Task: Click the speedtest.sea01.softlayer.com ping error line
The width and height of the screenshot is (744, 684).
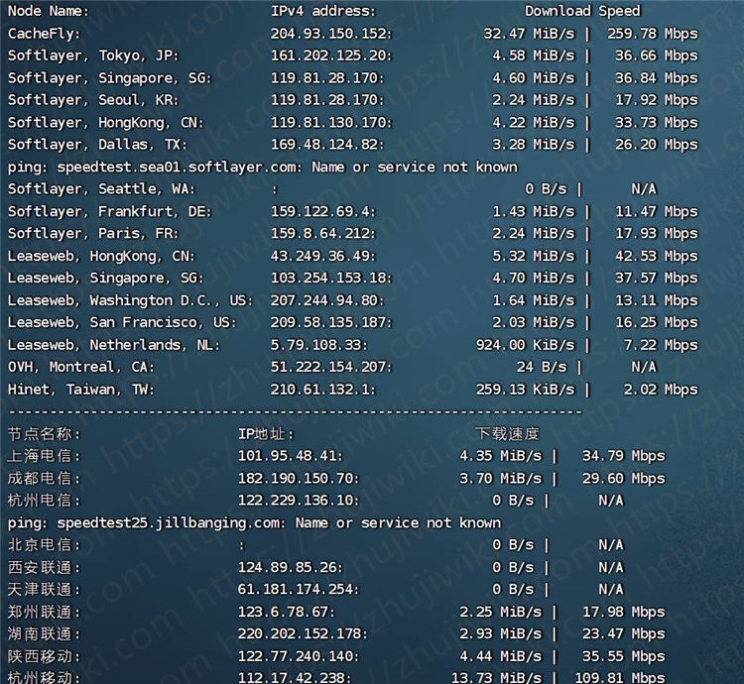Action: [x=263, y=168]
